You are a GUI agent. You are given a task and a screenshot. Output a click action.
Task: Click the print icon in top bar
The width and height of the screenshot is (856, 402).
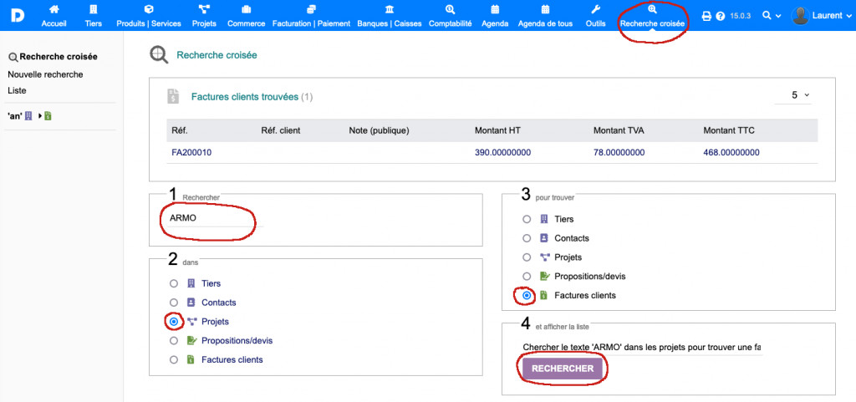pyautogui.click(x=706, y=16)
